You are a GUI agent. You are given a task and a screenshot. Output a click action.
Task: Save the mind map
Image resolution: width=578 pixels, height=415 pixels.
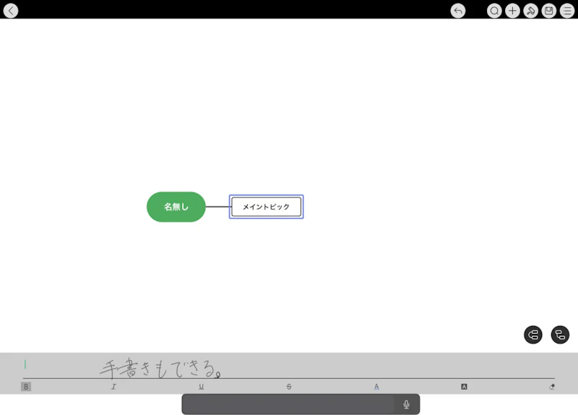click(549, 11)
